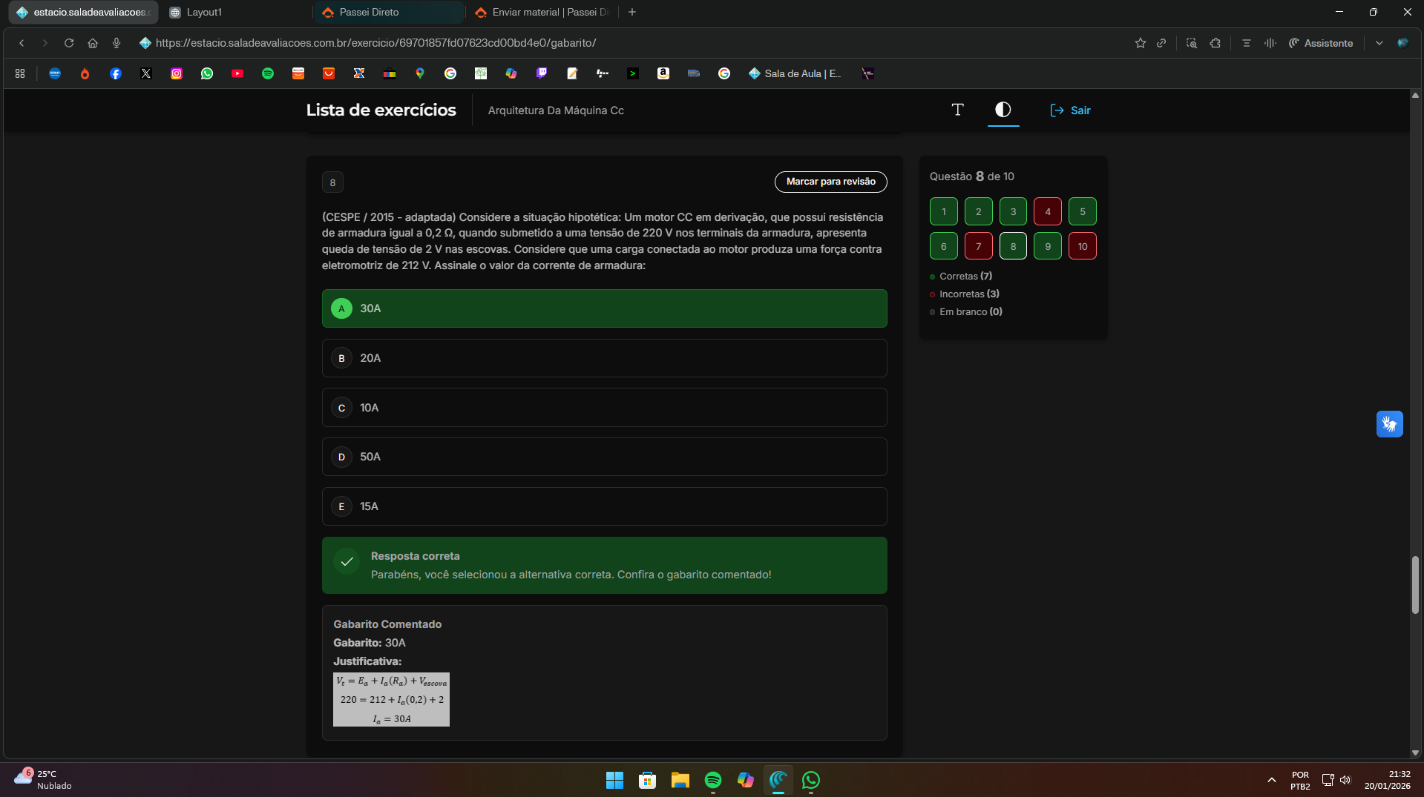This screenshot has height=797, width=1424.
Task: Toggle the contrast theme icon
Action: coord(1003,110)
